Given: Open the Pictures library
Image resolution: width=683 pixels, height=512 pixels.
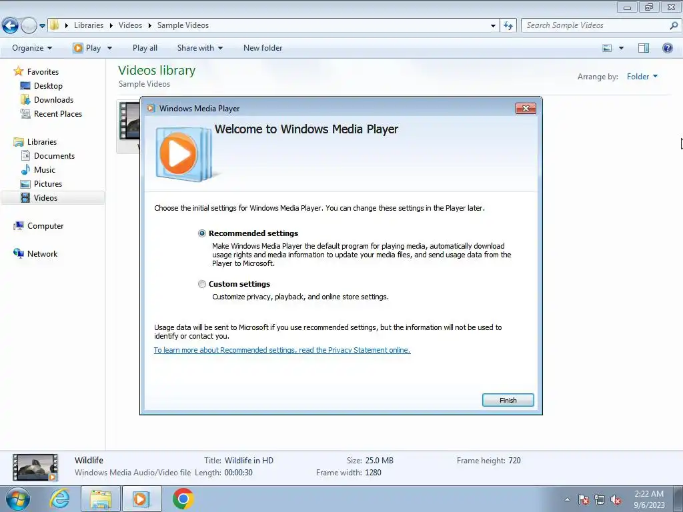Looking at the screenshot, I should [x=48, y=184].
